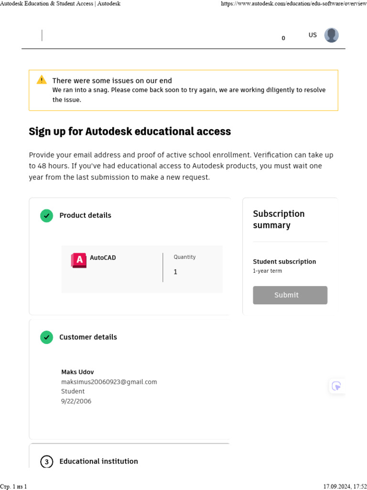The image size is (367, 490).
Task: Open the US region selector
Action: pos(313,35)
